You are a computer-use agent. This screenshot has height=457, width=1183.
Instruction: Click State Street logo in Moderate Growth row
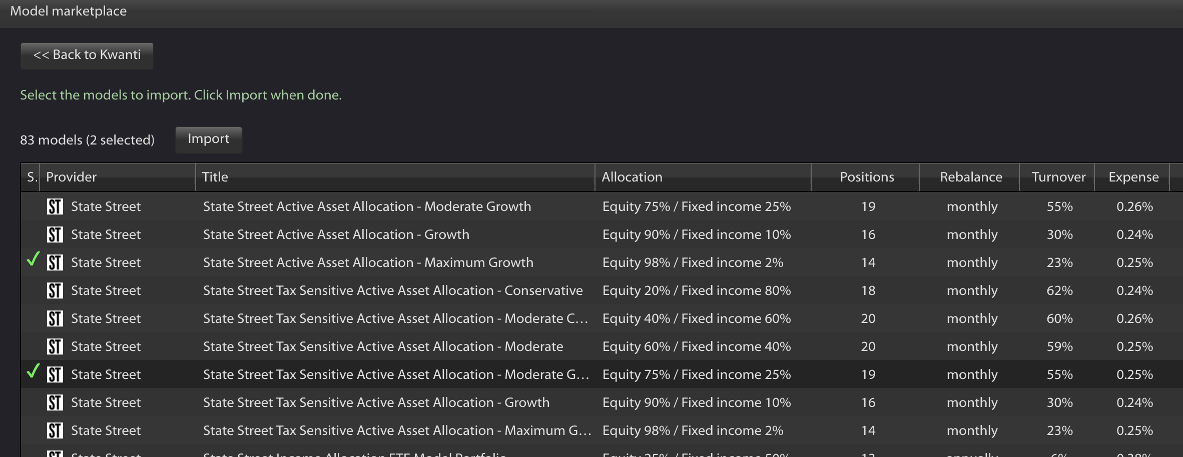coord(55,206)
